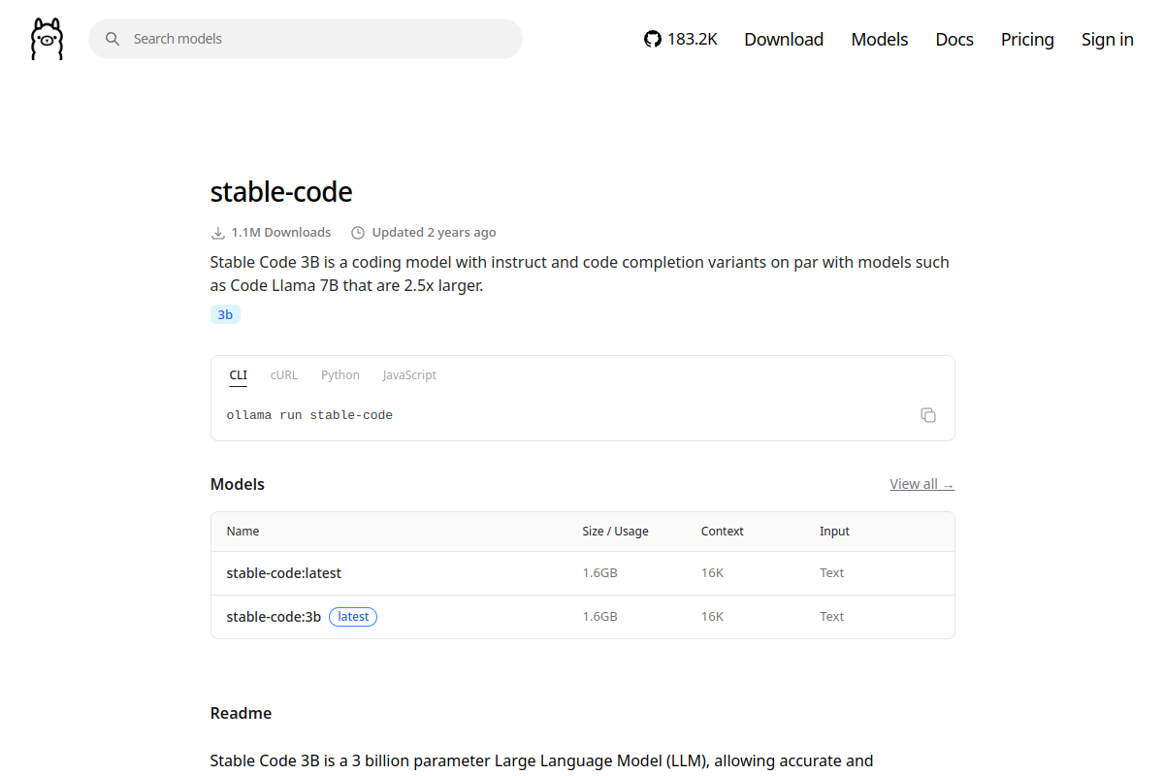The image size is (1164, 776).
Task: Open the stable-code:latest model row
Action: click(582, 573)
